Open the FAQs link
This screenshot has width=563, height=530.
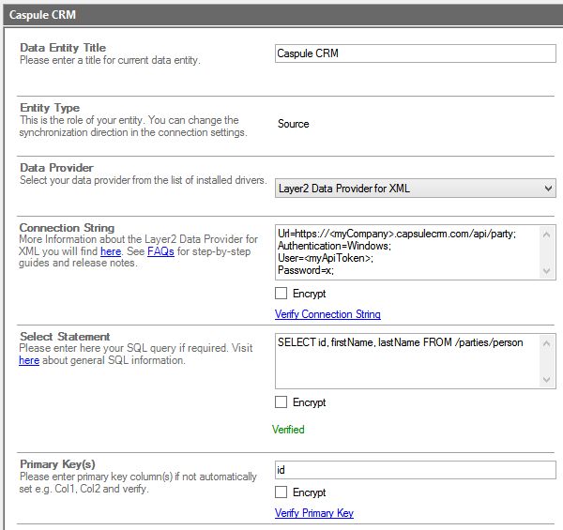tap(160, 251)
